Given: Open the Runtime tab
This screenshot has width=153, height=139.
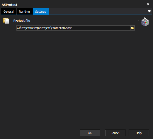Looking at the screenshot, I should pos(24,12).
